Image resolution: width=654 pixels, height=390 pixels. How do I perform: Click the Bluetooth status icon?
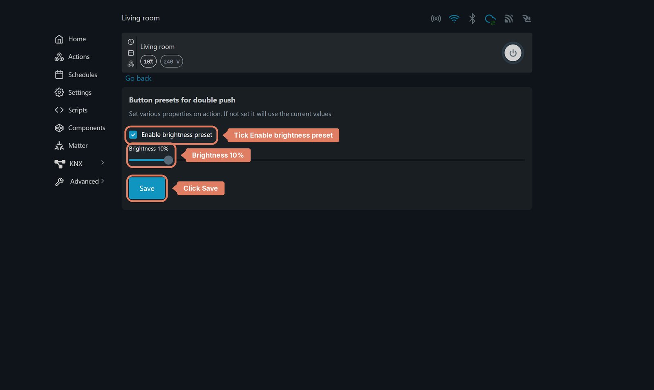tap(472, 19)
